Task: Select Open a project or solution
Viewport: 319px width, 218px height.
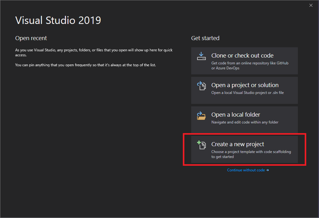Action: tap(244, 90)
